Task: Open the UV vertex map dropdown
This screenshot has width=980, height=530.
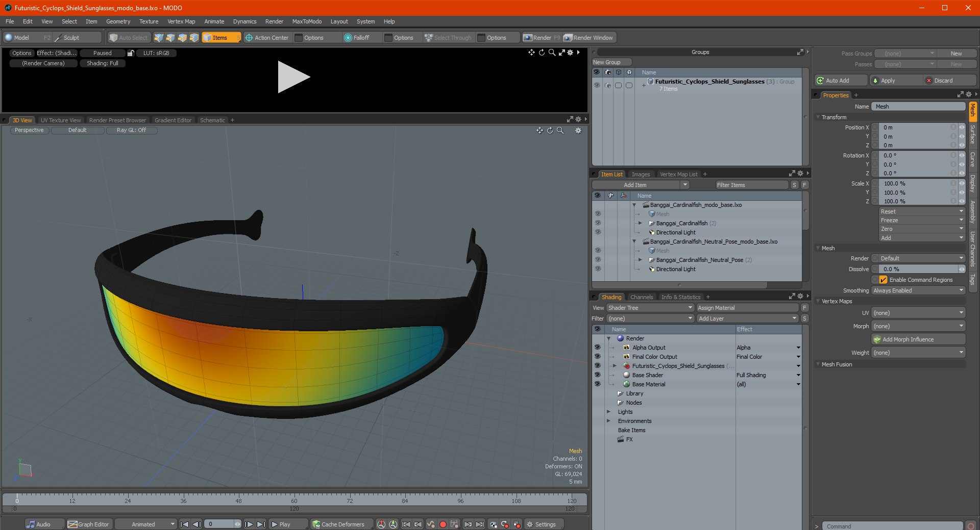Action: (x=918, y=313)
